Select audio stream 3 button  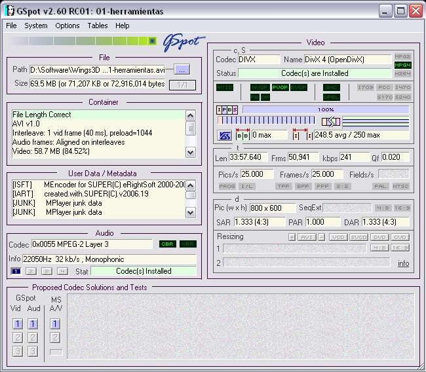47,271
